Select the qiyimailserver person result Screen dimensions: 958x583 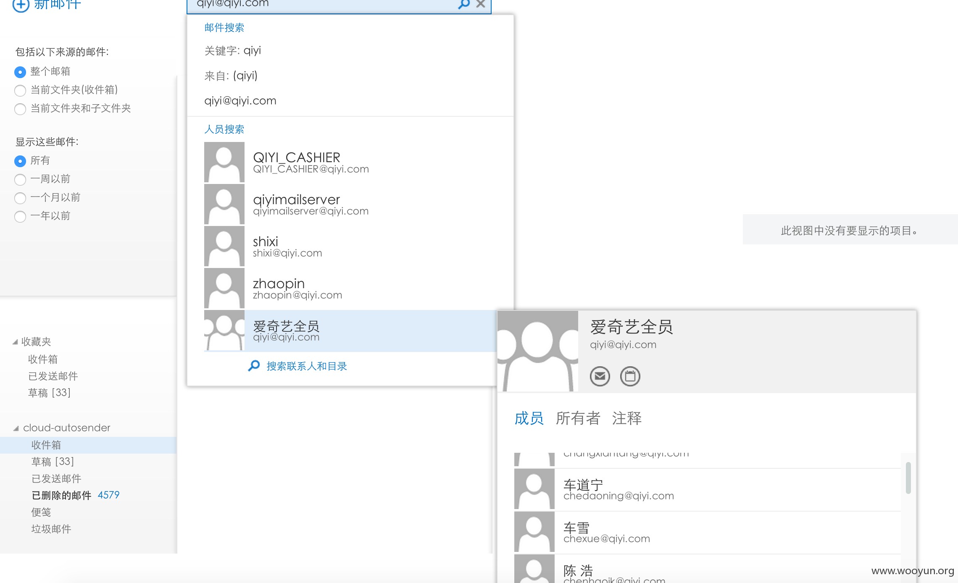coord(350,204)
